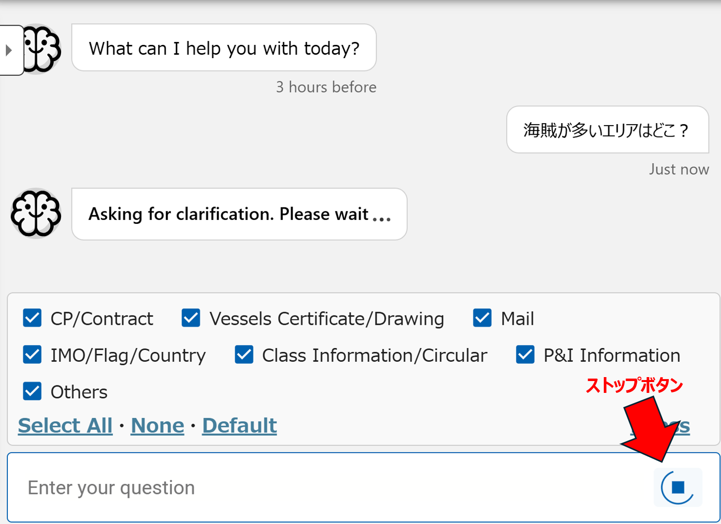Screen dimensions: 721x524
Task: Expand the collapsed side panel arrow
Action: [x=9, y=50]
